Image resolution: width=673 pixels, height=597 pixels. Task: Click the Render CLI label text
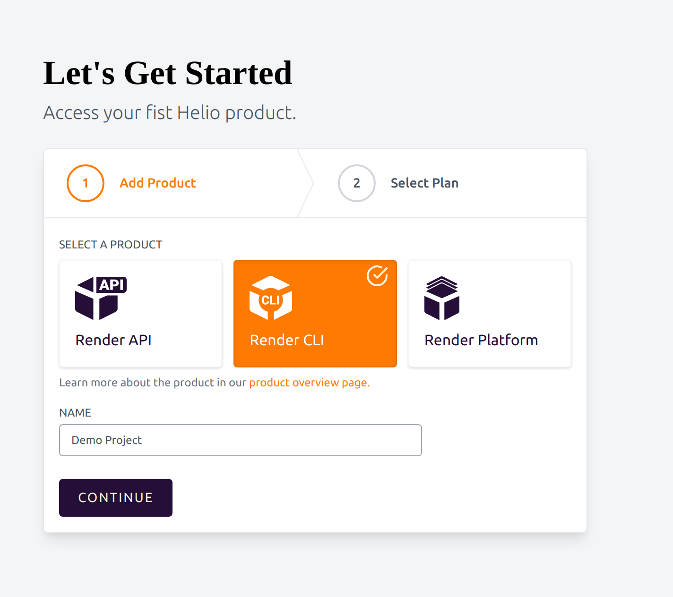point(287,340)
